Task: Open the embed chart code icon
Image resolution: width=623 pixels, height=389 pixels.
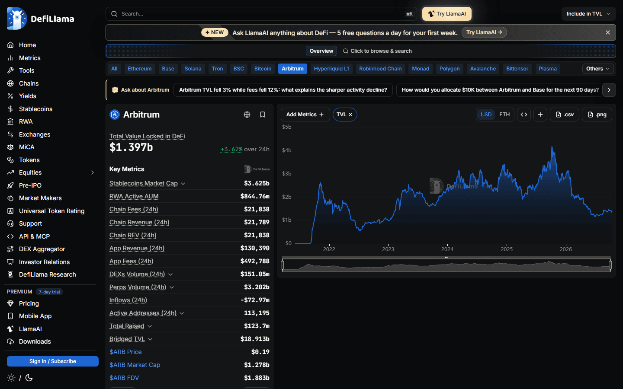Action: coord(524,115)
